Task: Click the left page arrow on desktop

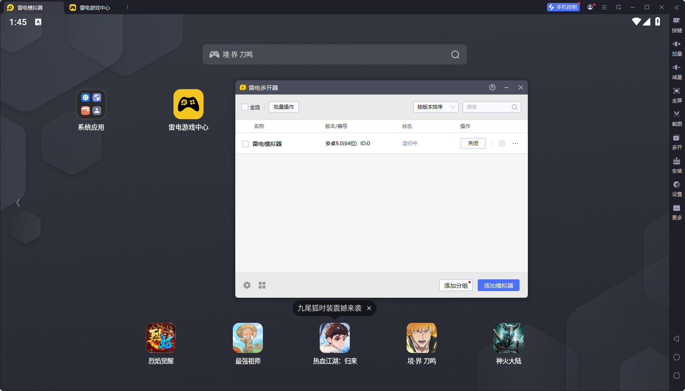Action: (18, 203)
